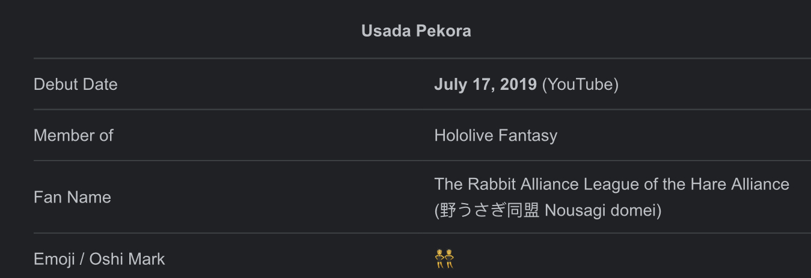Click the (YouTube) text after the date
The image size is (811, 278).
[x=580, y=84]
